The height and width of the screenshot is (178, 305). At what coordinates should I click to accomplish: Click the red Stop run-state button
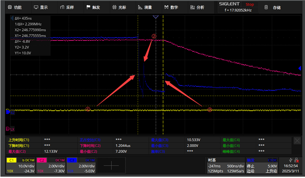coord(250,4)
